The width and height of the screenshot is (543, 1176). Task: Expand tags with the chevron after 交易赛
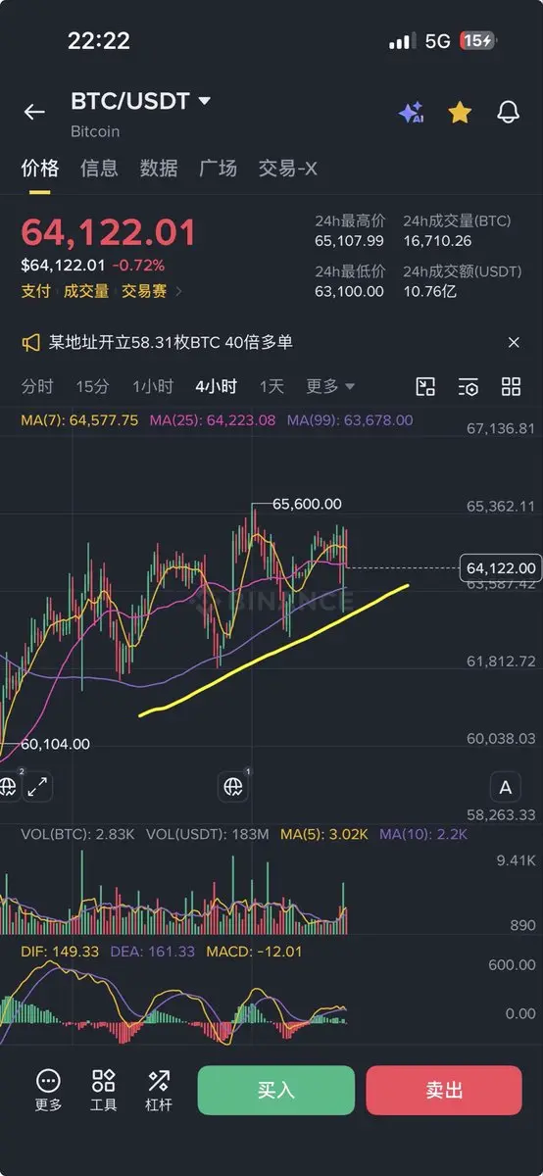pos(178,291)
